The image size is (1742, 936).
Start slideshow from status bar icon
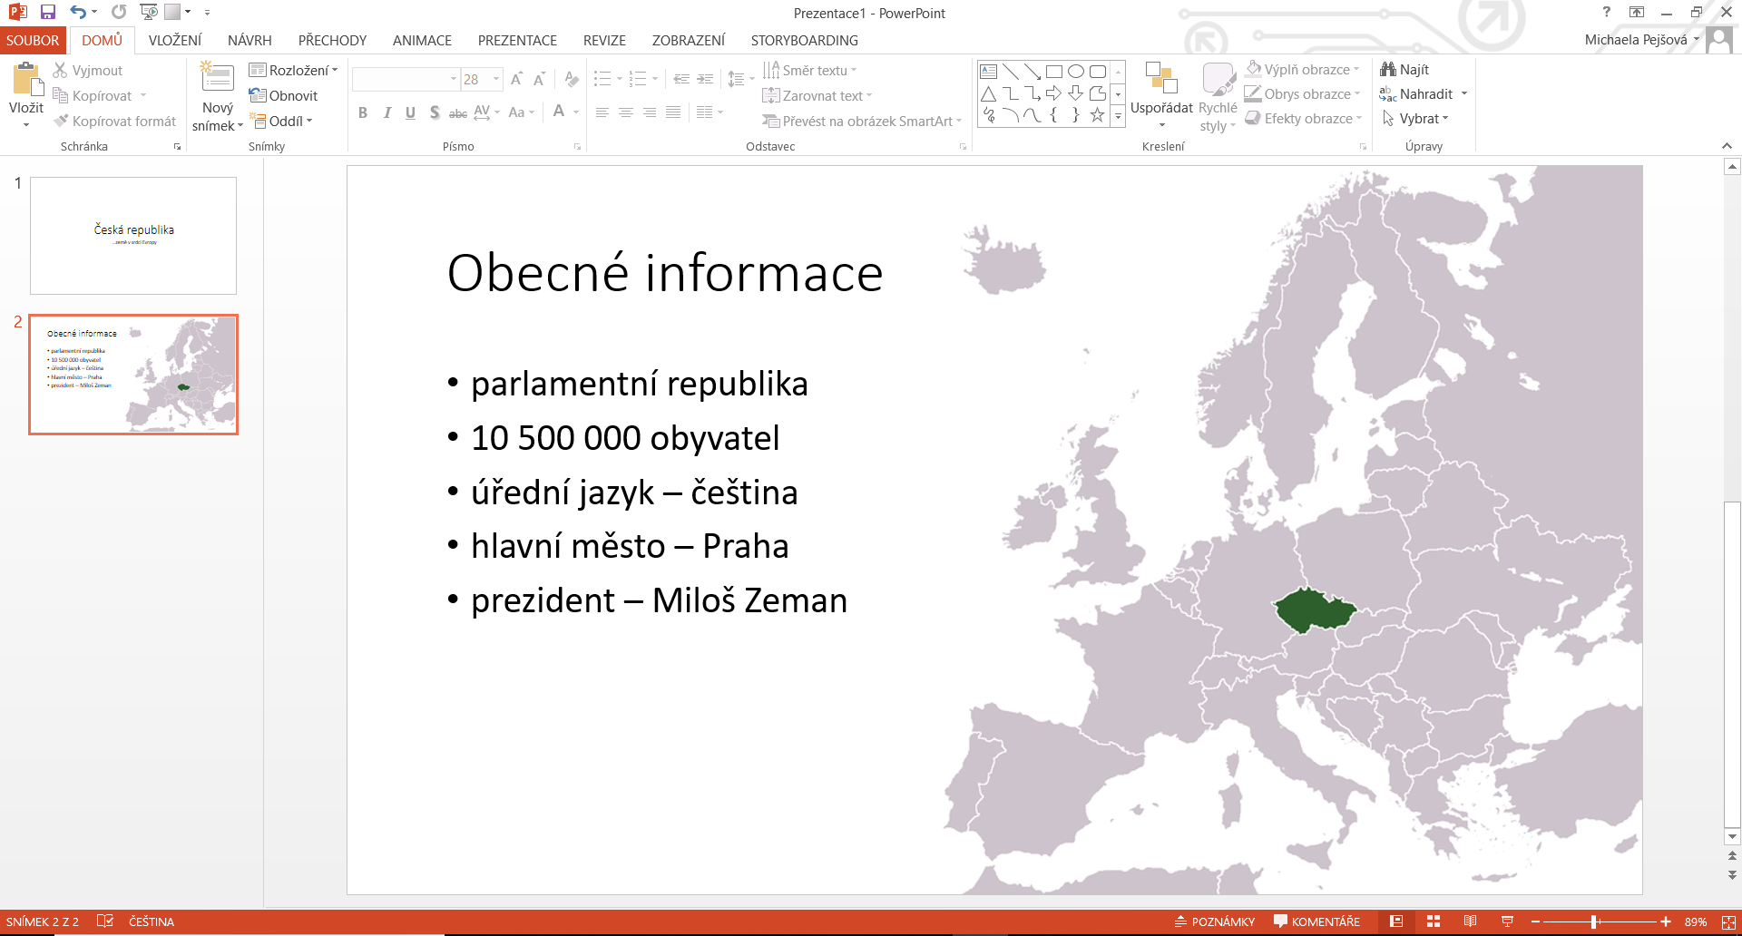(x=1507, y=921)
